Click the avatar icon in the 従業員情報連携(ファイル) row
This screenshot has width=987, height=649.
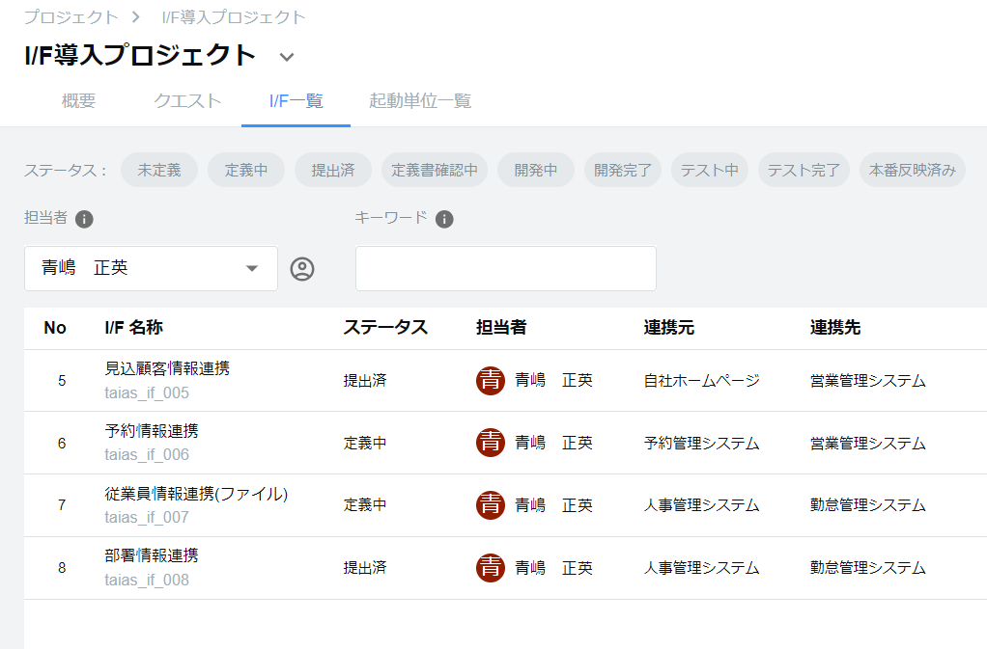[491, 505]
